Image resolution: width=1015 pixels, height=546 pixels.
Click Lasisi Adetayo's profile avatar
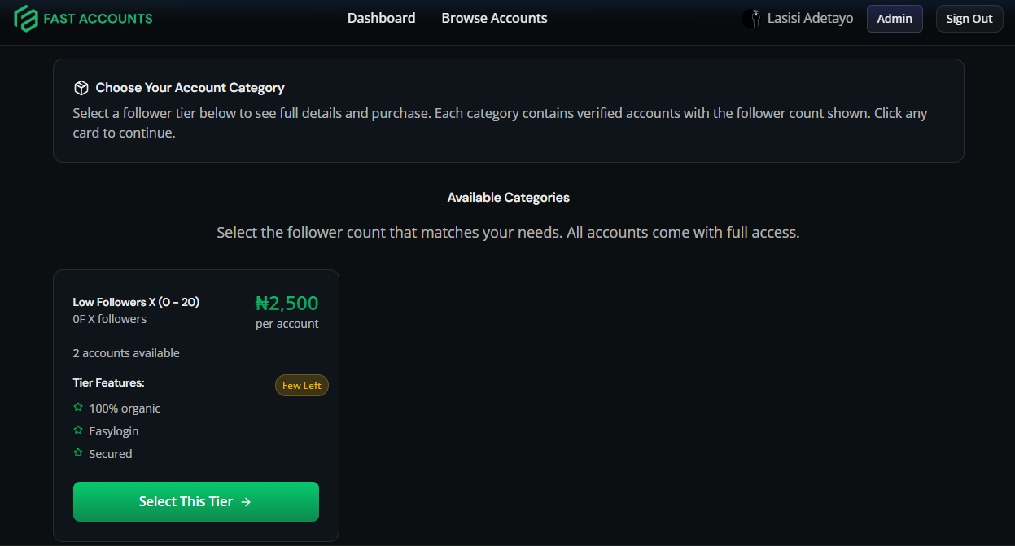(751, 19)
